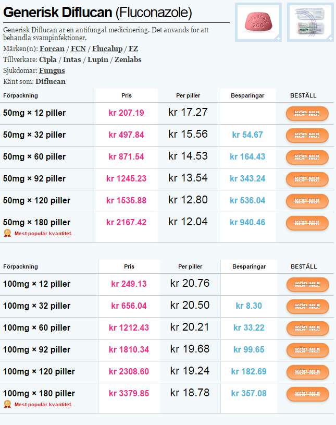
Task: Open the FCN brand link
Action: (x=78, y=49)
